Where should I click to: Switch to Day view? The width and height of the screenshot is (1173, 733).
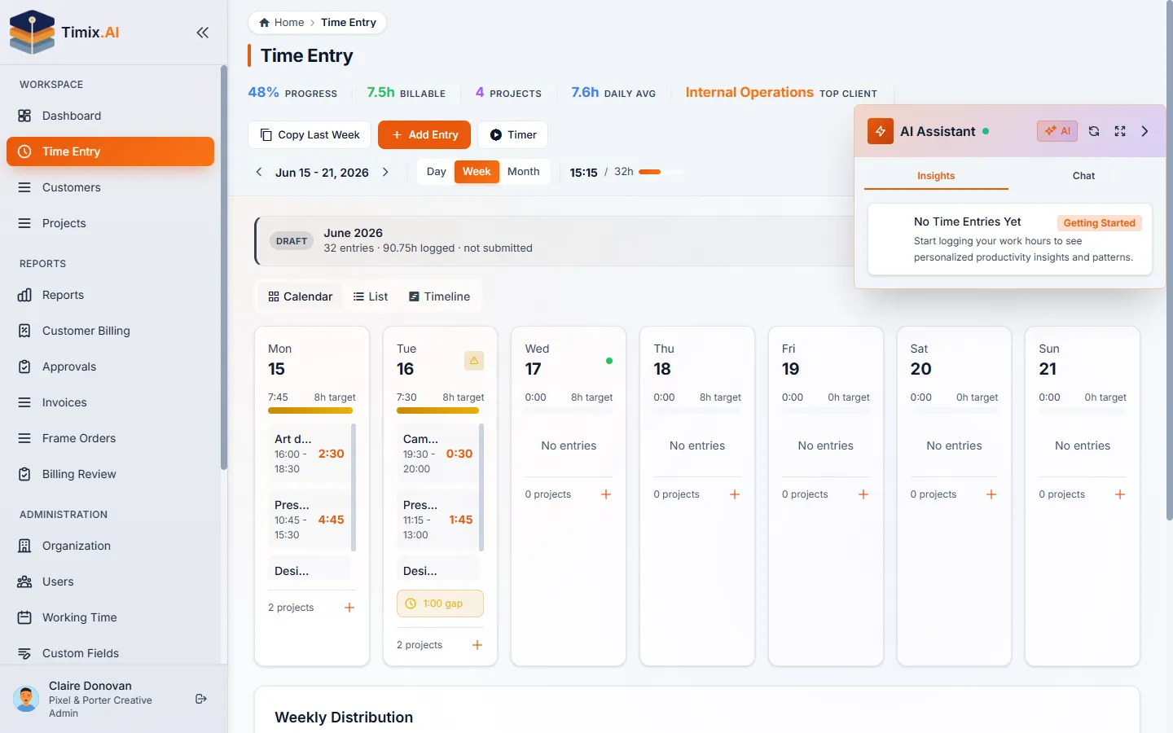tap(437, 172)
